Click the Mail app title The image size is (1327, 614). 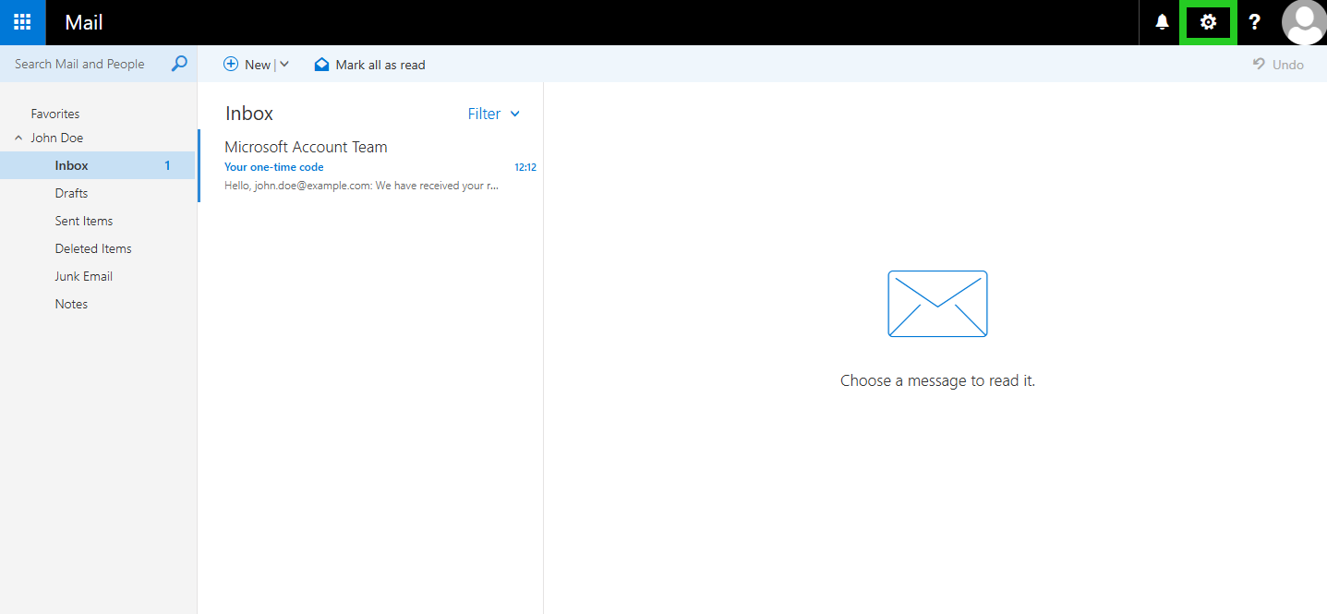pyautogui.click(x=83, y=22)
